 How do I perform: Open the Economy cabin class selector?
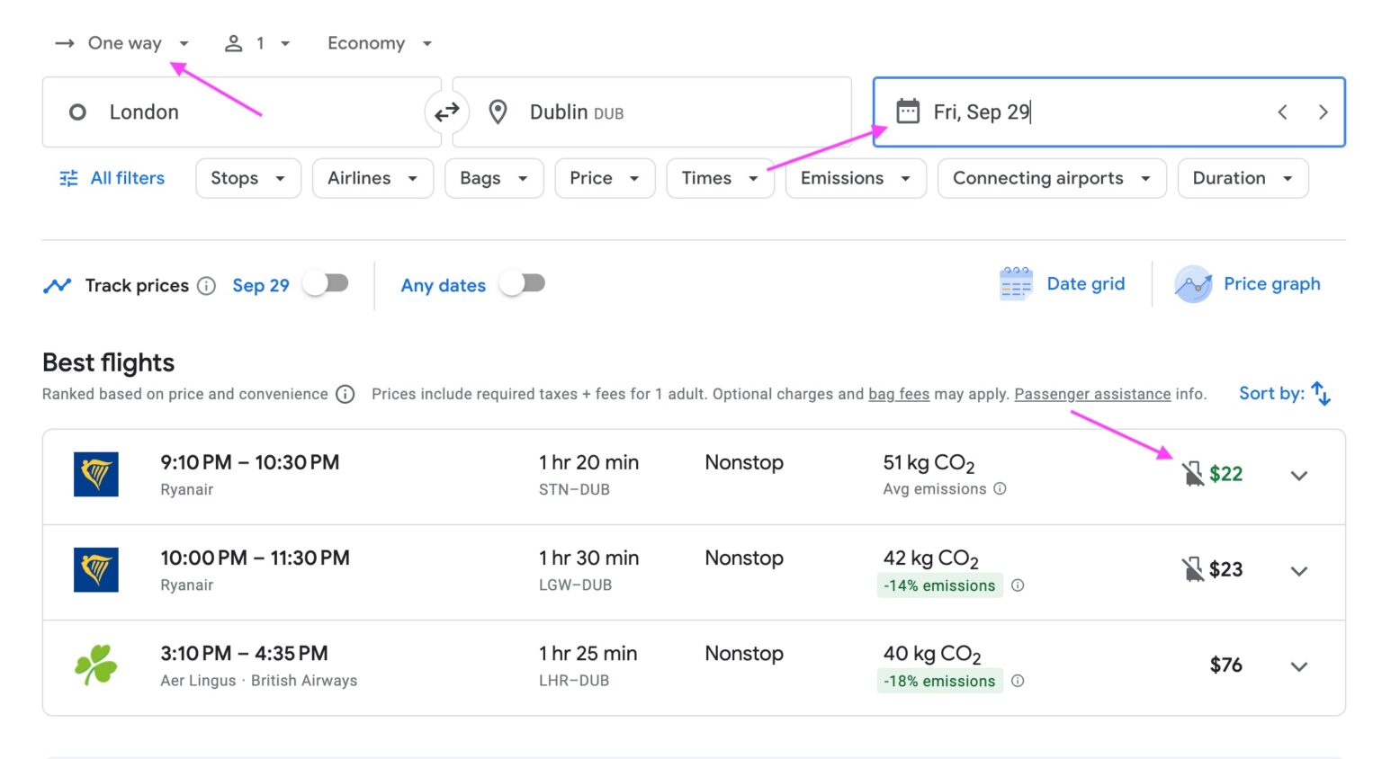pyautogui.click(x=379, y=42)
